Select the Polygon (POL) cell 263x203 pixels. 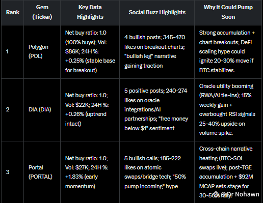[x=42, y=52]
